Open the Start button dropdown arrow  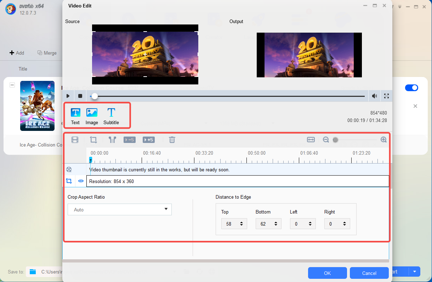tap(415, 272)
